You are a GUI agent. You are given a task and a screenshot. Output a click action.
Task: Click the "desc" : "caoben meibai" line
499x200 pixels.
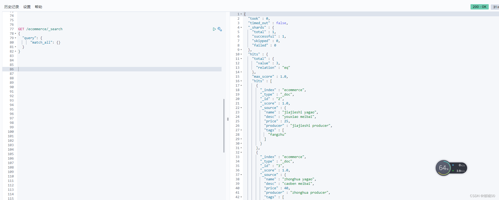tap(289, 184)
